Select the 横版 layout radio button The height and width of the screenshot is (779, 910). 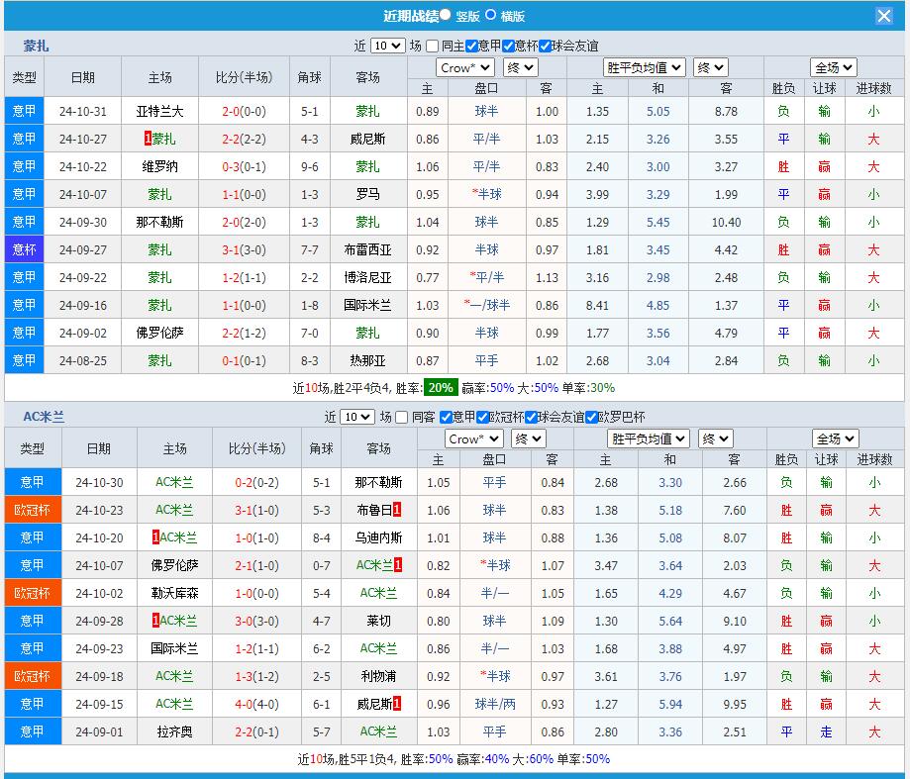pos(491,15)
